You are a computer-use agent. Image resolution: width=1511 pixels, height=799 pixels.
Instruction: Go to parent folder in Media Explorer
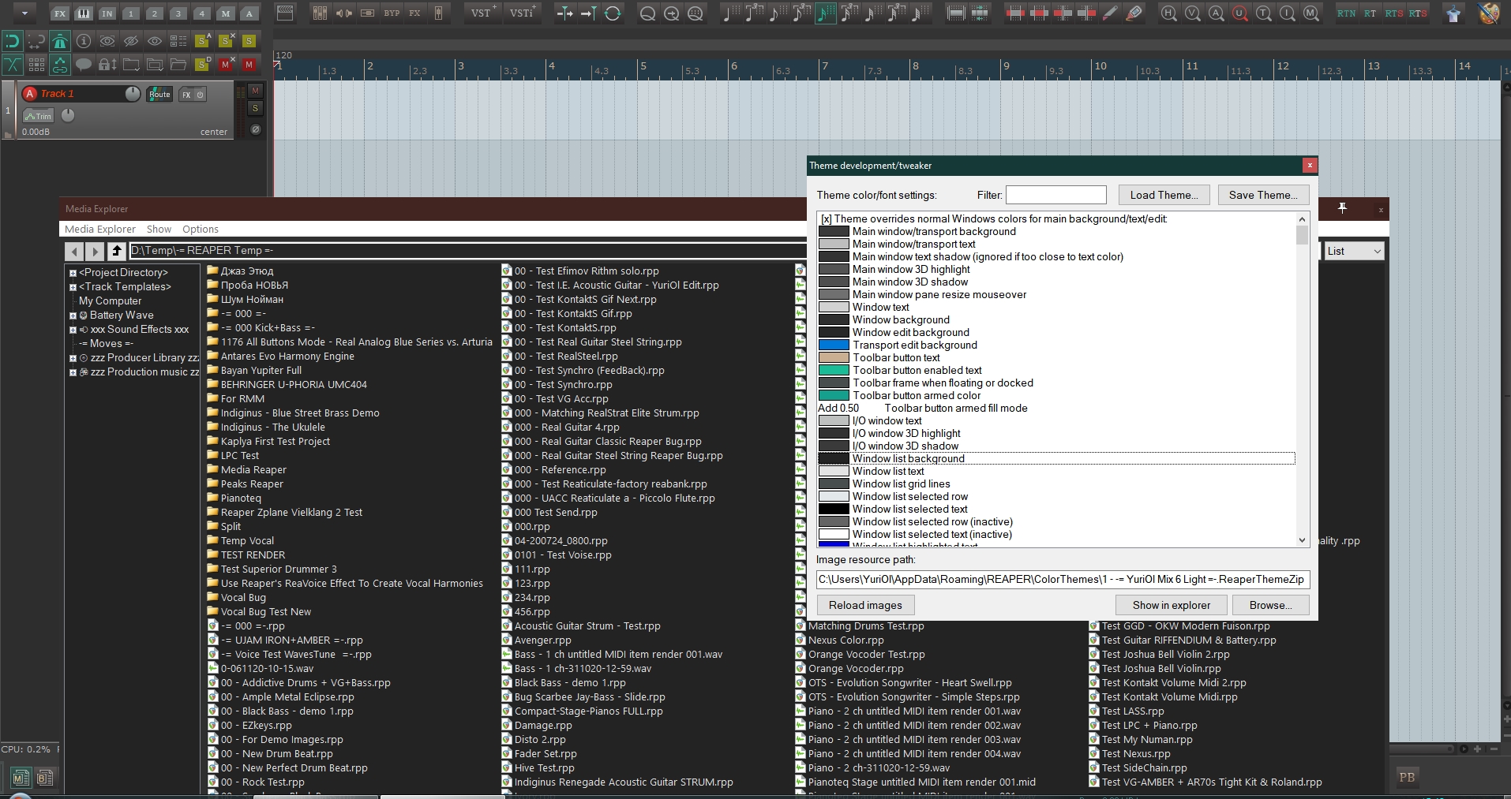(x=117, y=251)
